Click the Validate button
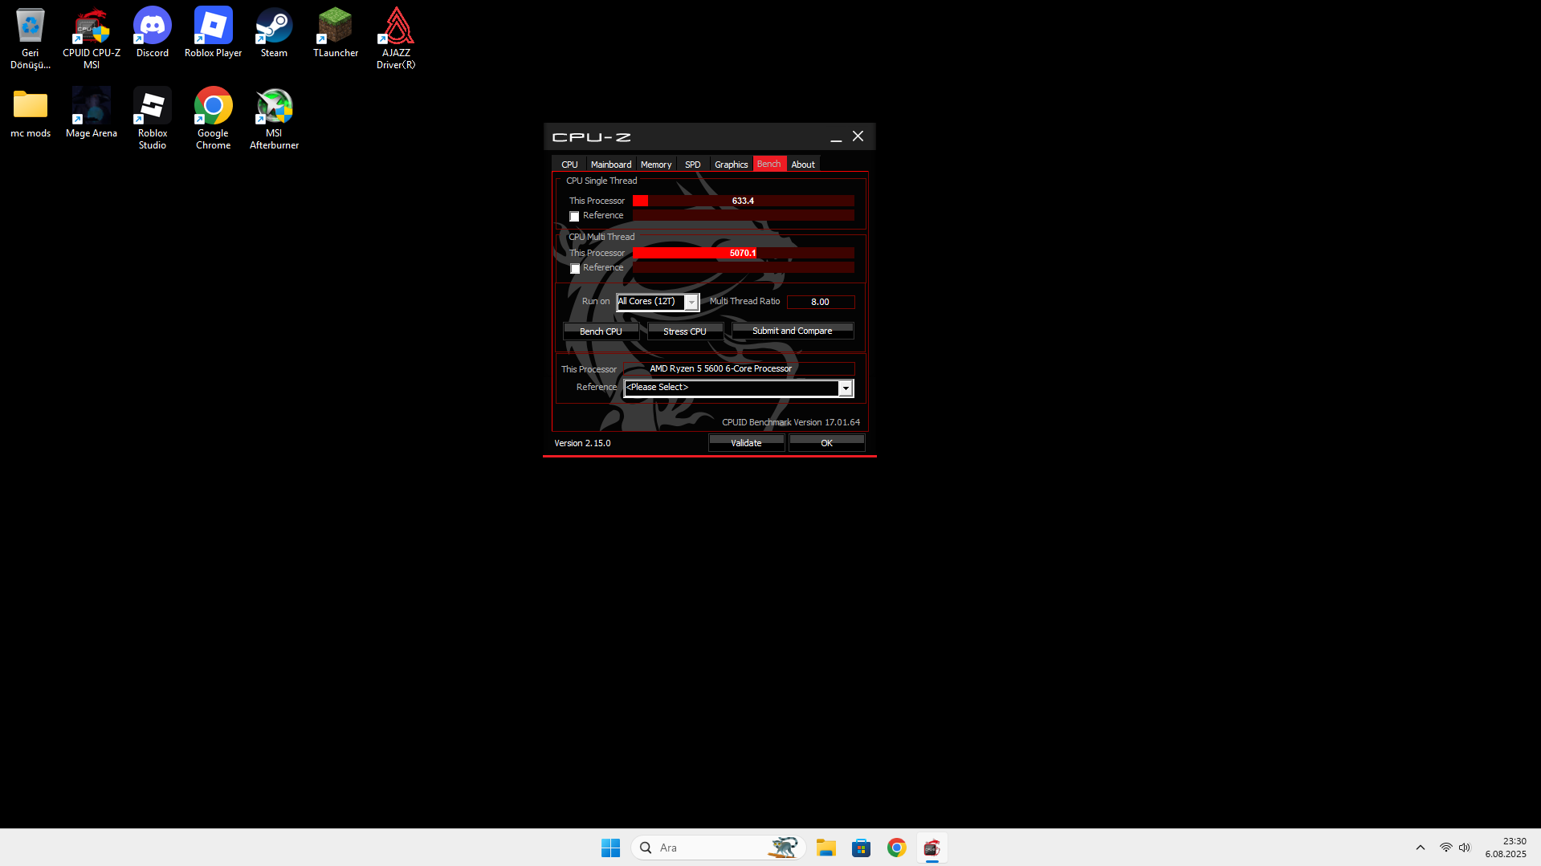Image resolution: width=1541 pixels, height=866 pixels. 747,443
